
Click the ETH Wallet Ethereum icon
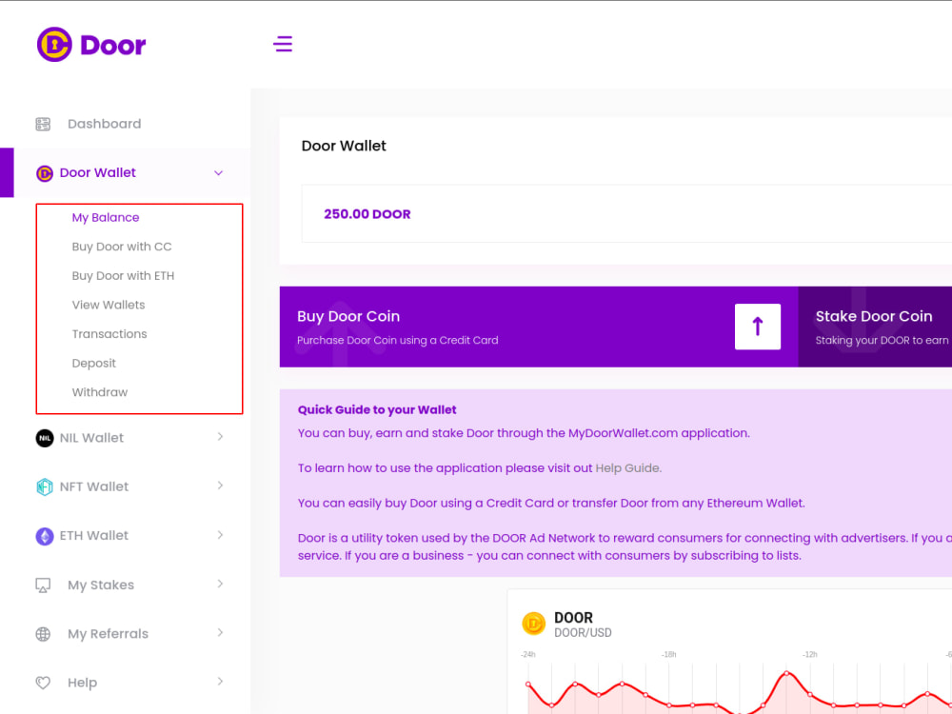(45, 536)
